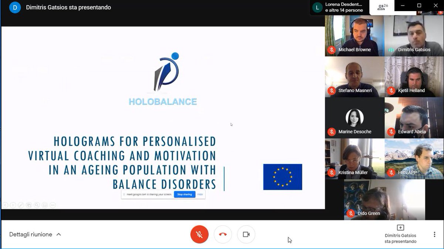Select Marine Desoche's profile picture tile

tap(354, 118)
